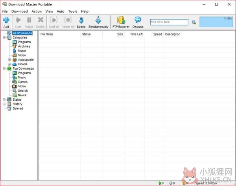This screenshot has height=186, width=236.
Task: Click the search magnifier icon next to find field
Action: point(194,22)
